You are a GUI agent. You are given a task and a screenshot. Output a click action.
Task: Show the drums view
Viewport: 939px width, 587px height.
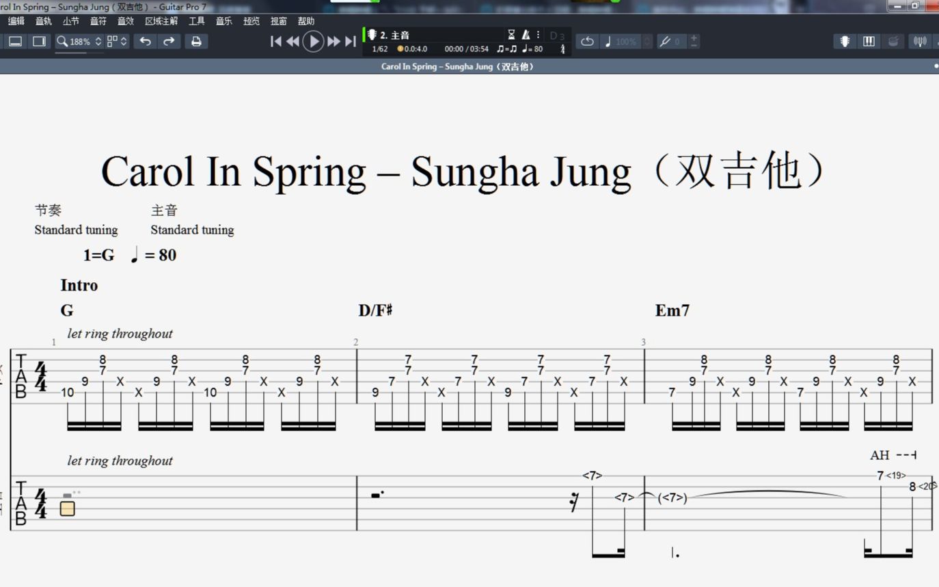pyautogui.click(x=893, y=42)
